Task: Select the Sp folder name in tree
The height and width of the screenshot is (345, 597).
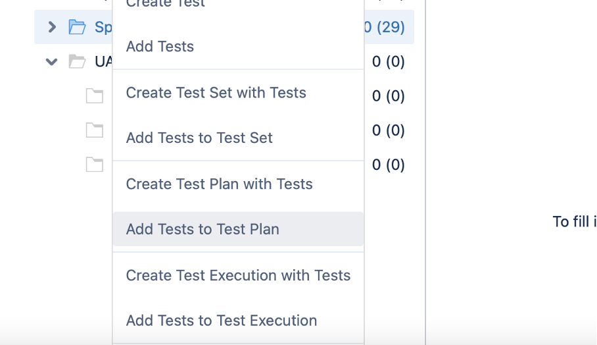Action: pos(103,27)
